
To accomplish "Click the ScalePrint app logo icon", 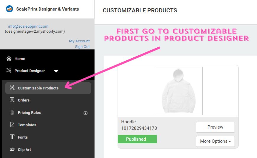I will click(x=9, y=9).
